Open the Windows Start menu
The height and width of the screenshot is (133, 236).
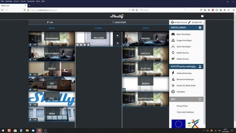(3, 130)
